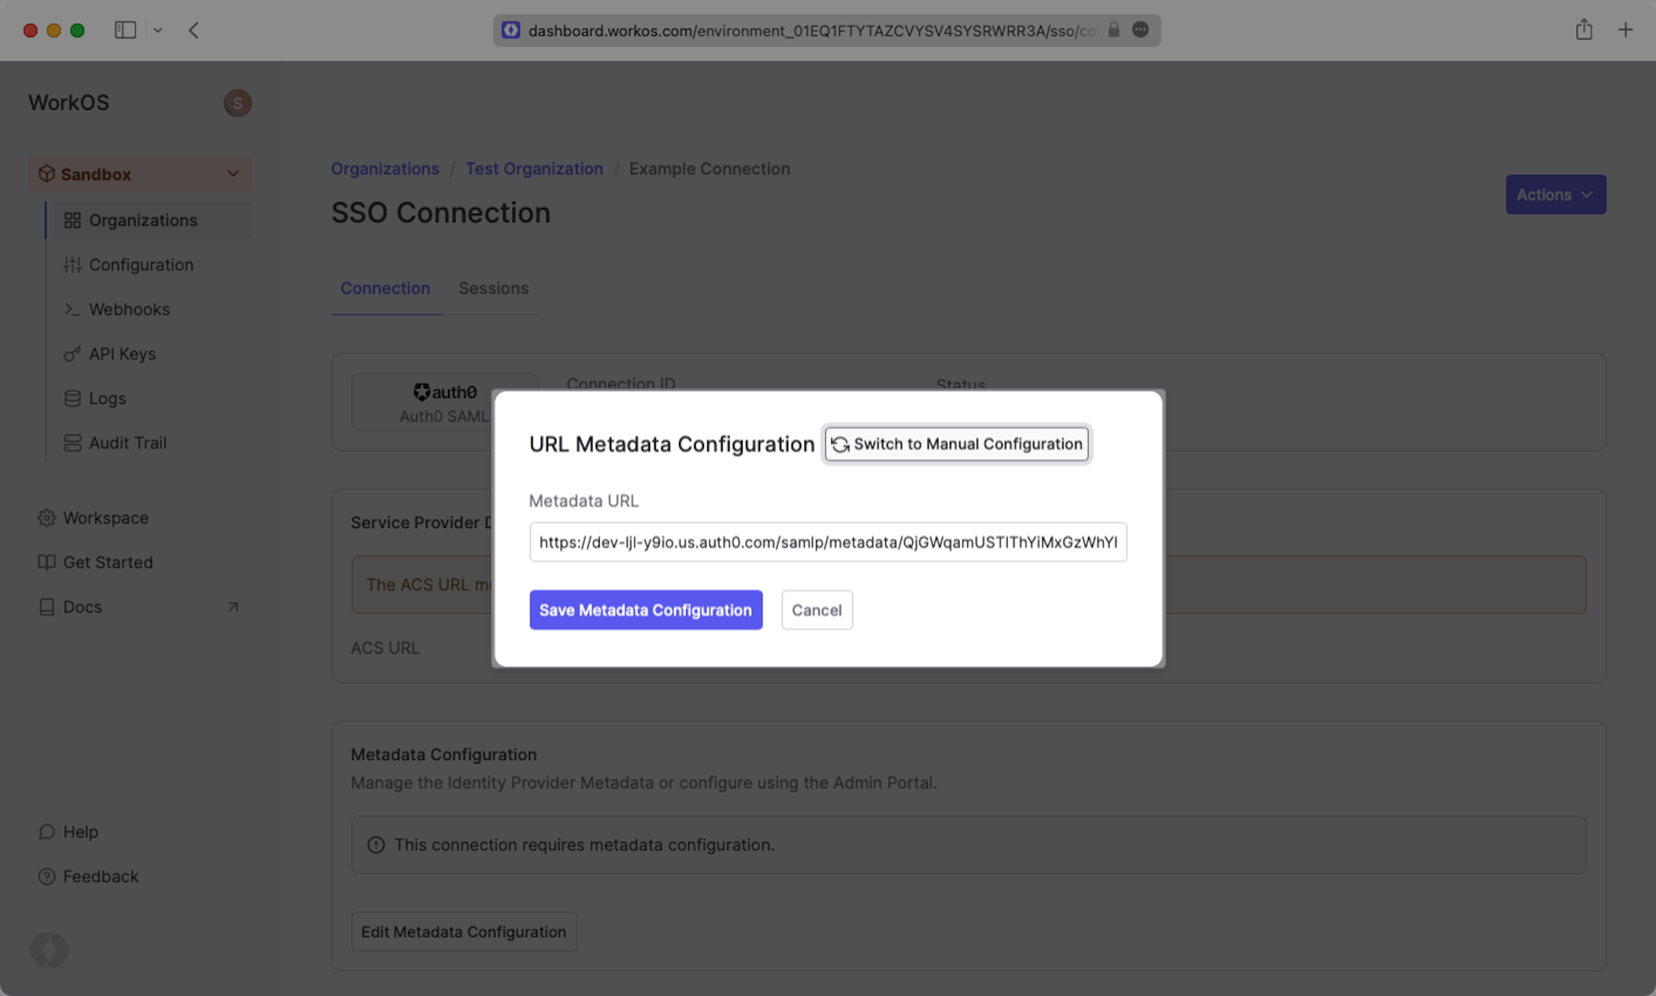
Task: Switch to the Sessions tab
Action: tap(493, 288)
